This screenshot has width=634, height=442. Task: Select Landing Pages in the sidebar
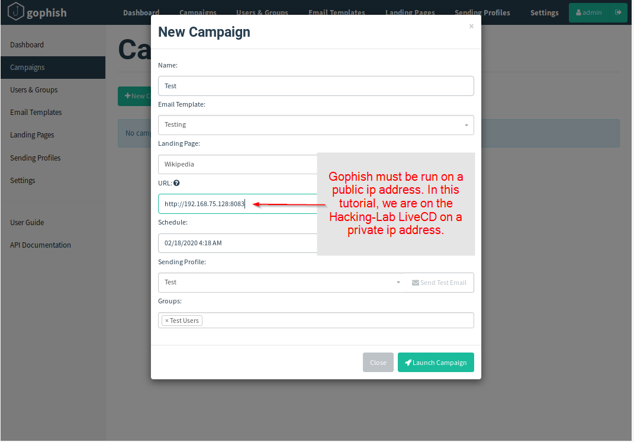[x=32, y=135]
